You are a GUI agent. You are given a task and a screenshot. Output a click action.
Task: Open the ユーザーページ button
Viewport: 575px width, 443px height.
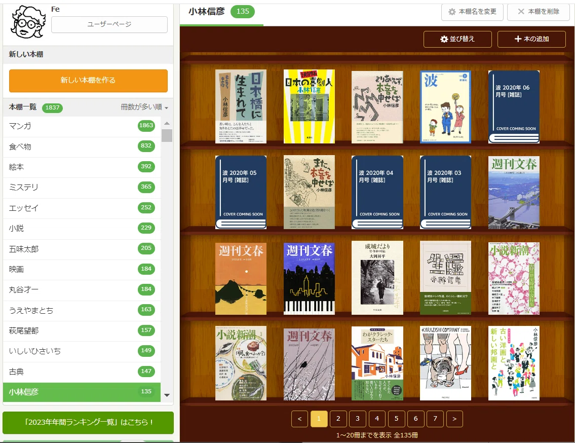[109, 24]
